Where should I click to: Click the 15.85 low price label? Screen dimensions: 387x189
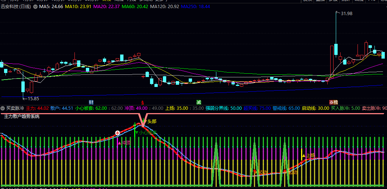33,99
